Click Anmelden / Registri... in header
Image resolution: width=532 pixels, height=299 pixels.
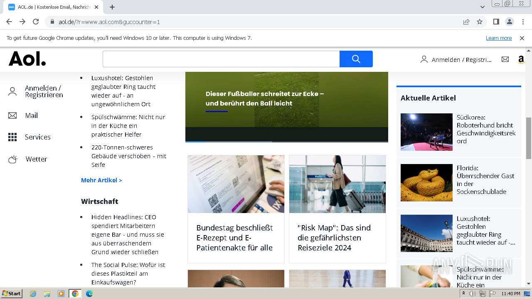click(461, 60)
